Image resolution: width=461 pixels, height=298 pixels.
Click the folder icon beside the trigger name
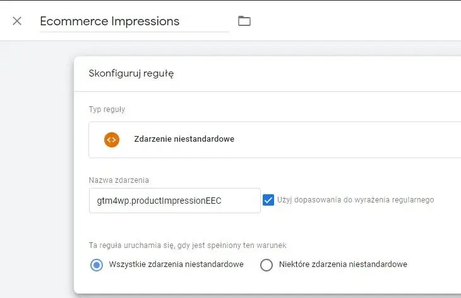[244, 21]
